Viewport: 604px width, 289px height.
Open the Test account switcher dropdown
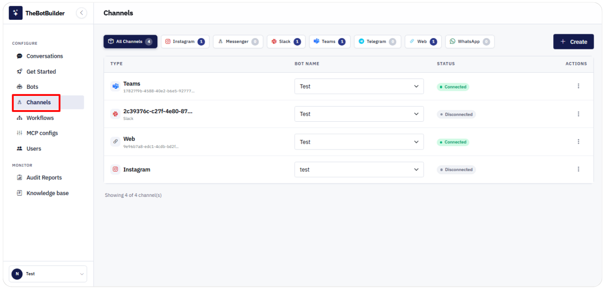[x=48, y=274]
